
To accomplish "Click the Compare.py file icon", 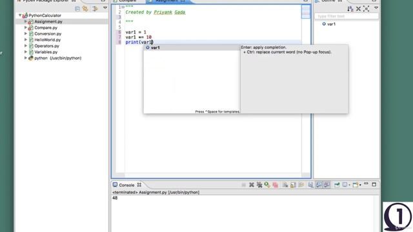I will pyautogui.click(x=31, y=28).
